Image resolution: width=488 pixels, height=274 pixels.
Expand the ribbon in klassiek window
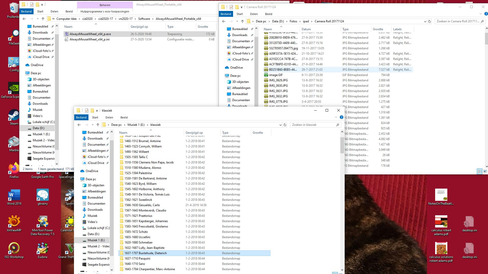336,117
